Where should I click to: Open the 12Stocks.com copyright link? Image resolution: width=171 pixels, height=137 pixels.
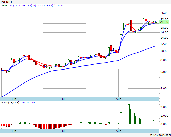160,135
